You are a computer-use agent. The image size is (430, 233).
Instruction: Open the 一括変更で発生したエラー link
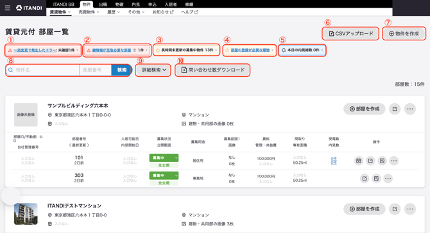[35, 51]
